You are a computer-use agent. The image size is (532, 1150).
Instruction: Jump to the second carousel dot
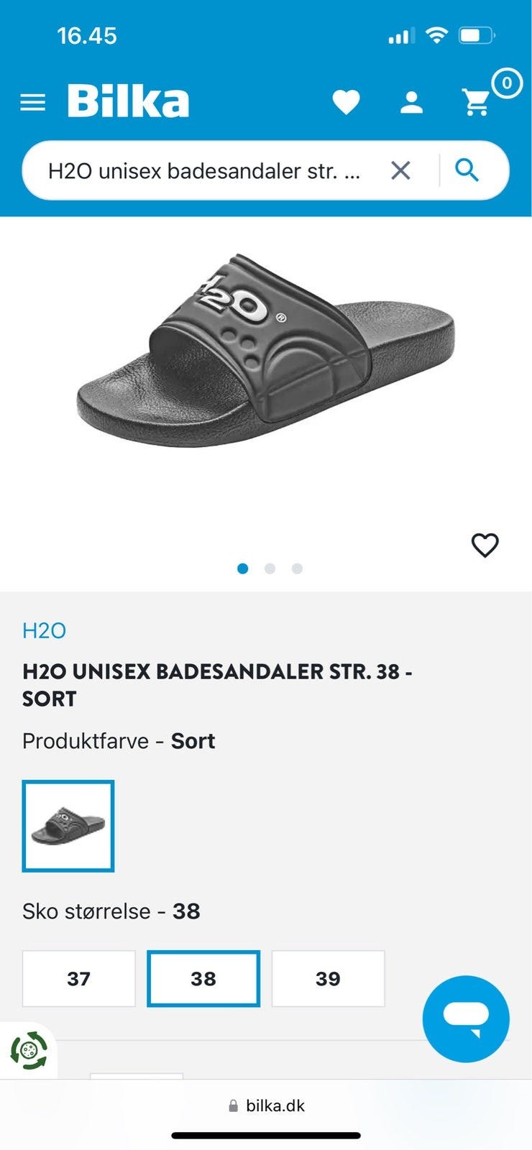coord(270,568)
